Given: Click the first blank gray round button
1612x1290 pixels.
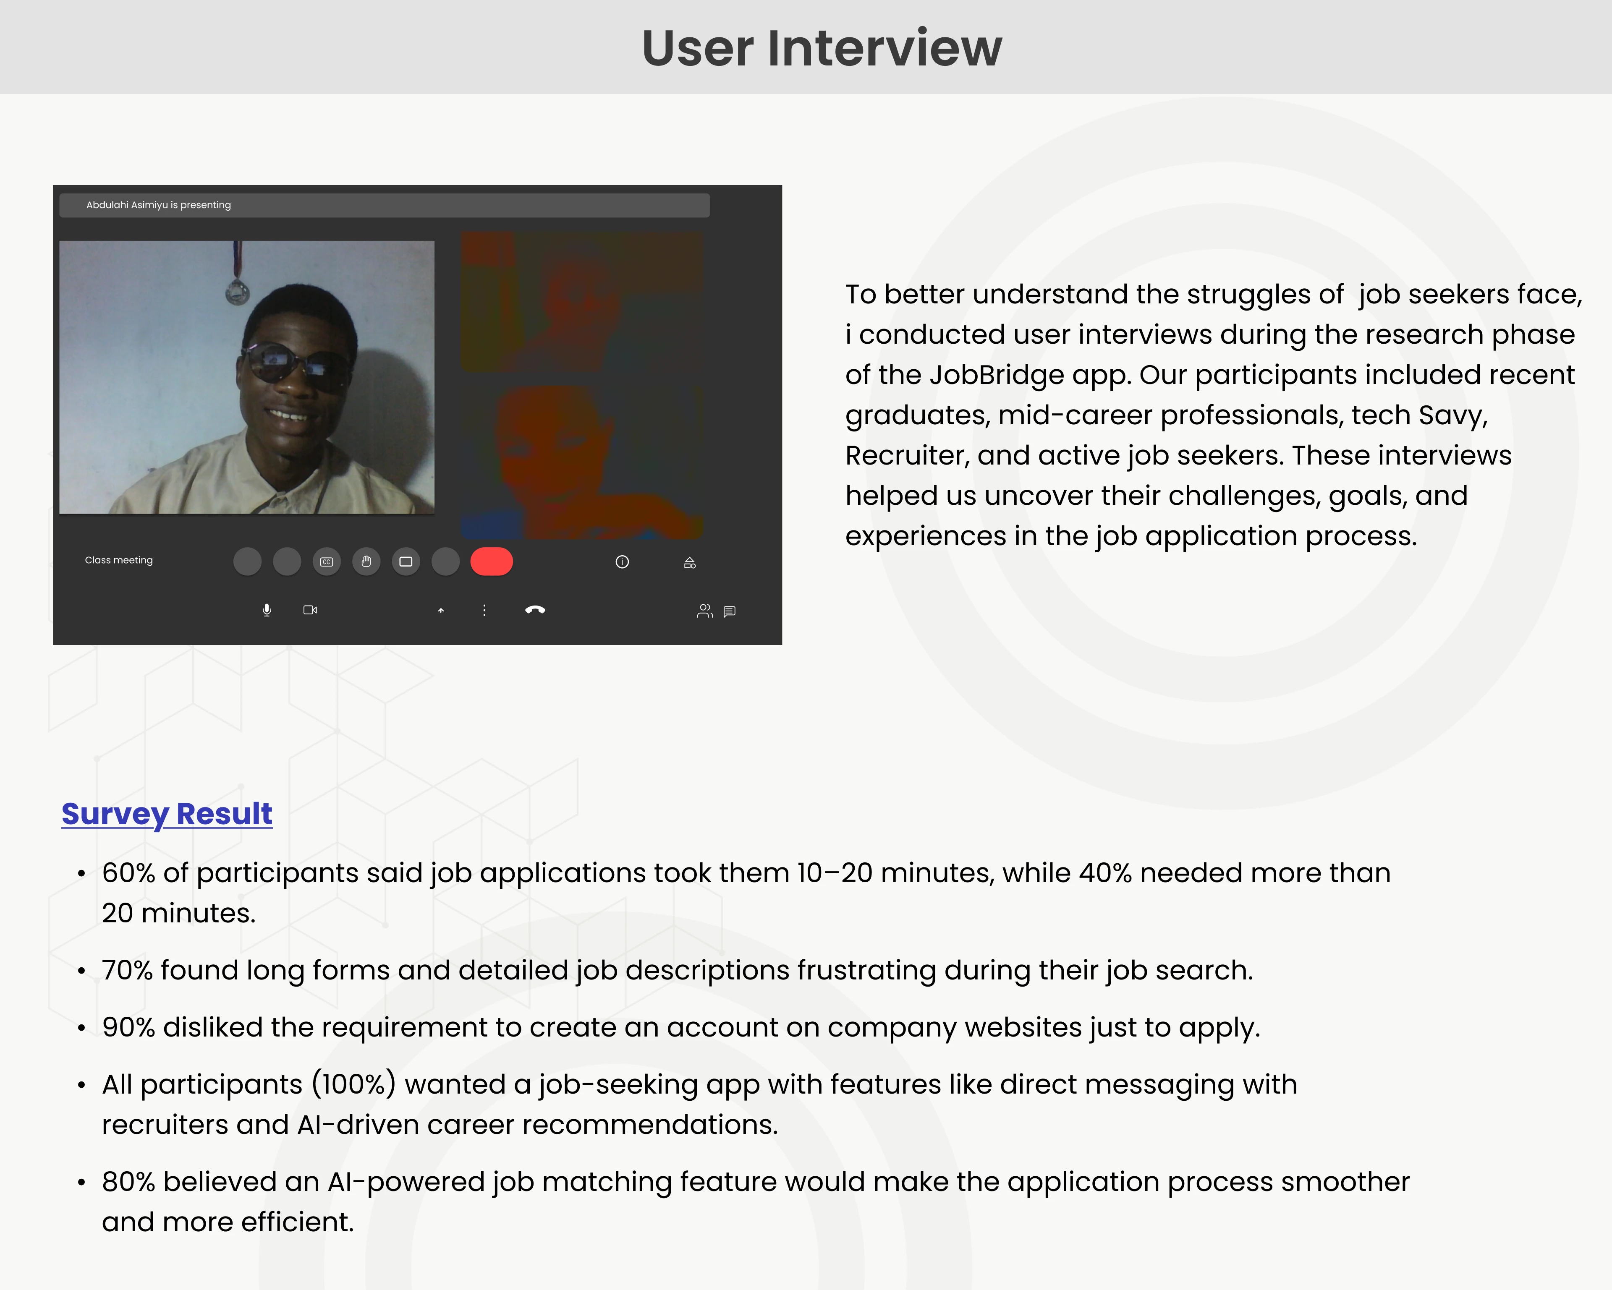Looking at the screenshot, I should pos(248,562).
